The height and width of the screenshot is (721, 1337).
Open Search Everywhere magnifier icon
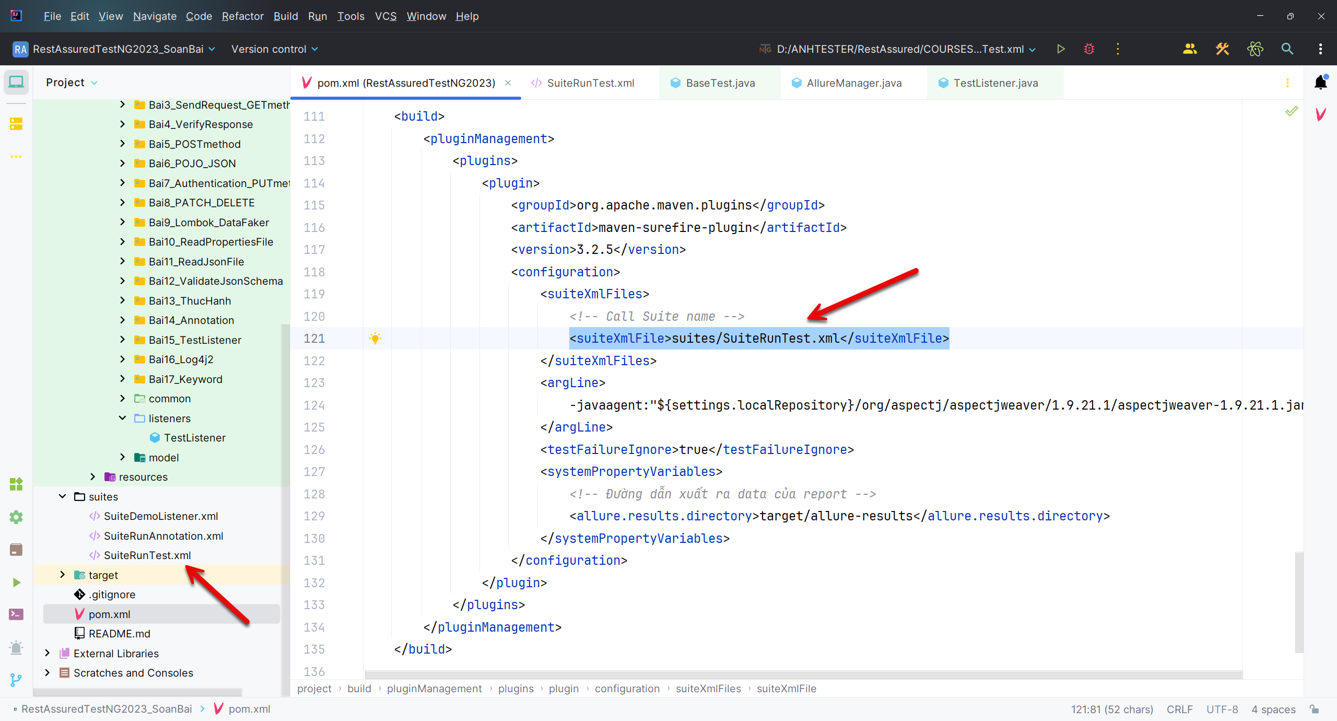point(1287,49)
